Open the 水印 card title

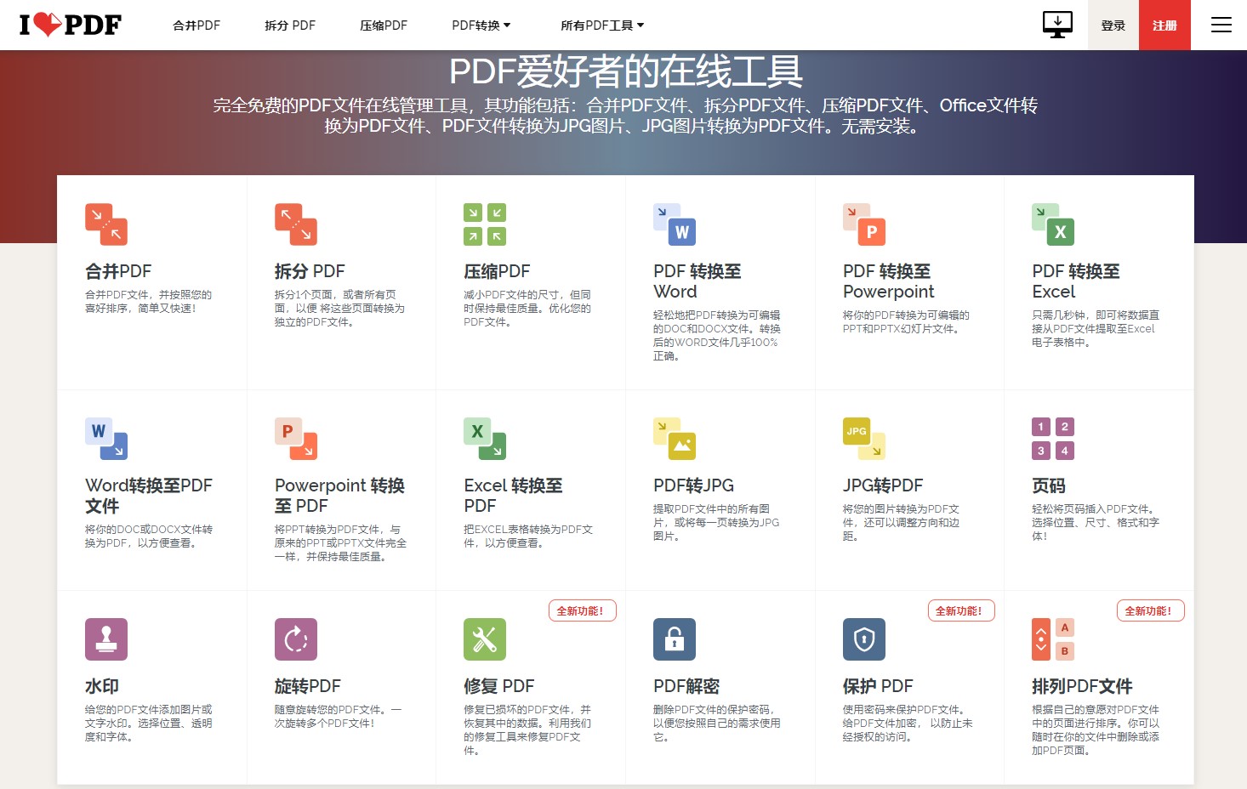coord(102,686)
